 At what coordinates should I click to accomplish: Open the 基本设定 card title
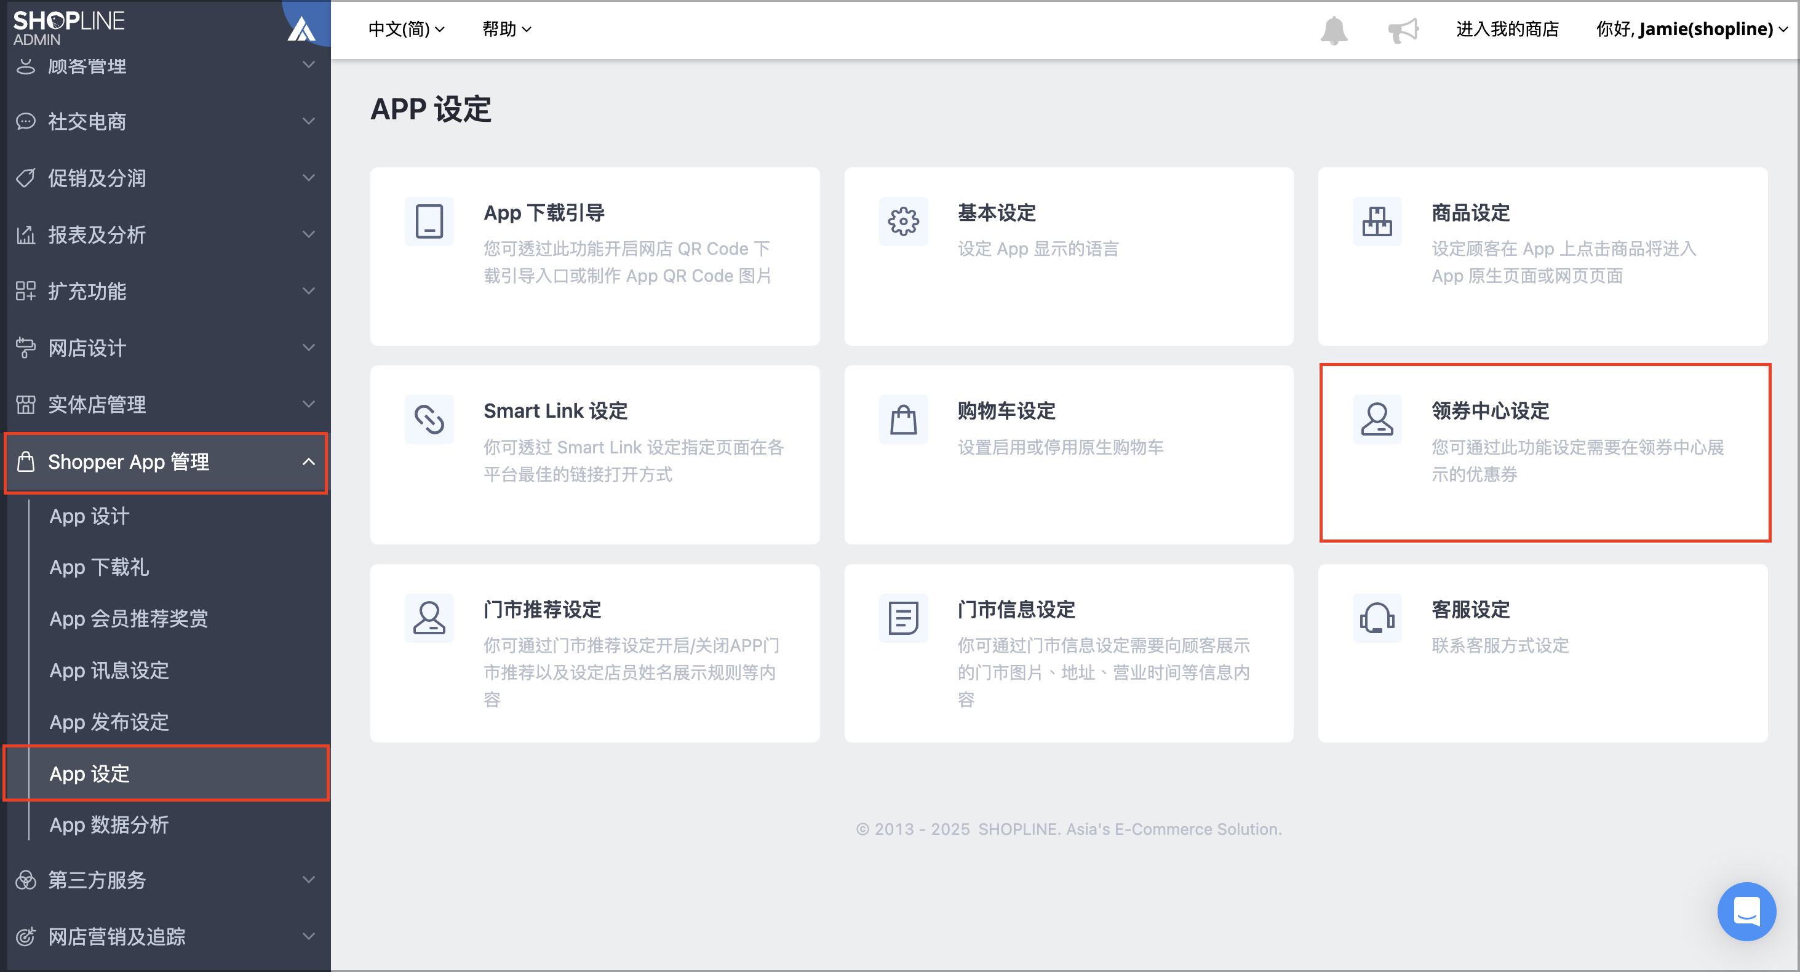[x=997, y=213]
